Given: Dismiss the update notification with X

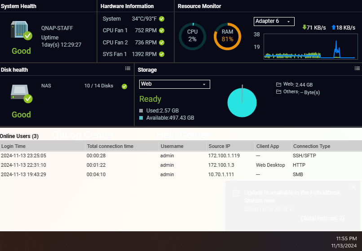Looking at the screenshot, I should pos(353,187).
